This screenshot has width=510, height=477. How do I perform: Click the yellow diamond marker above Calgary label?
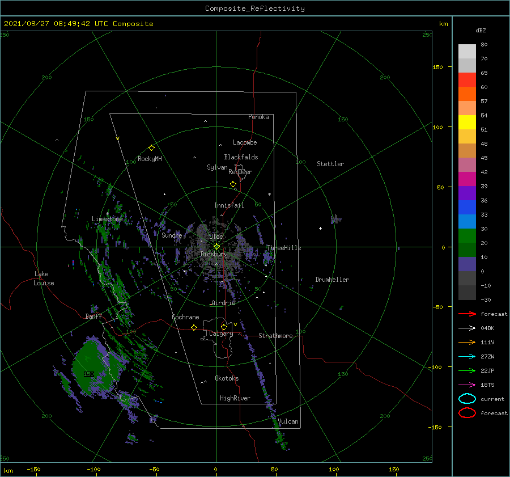pos(224,327)
